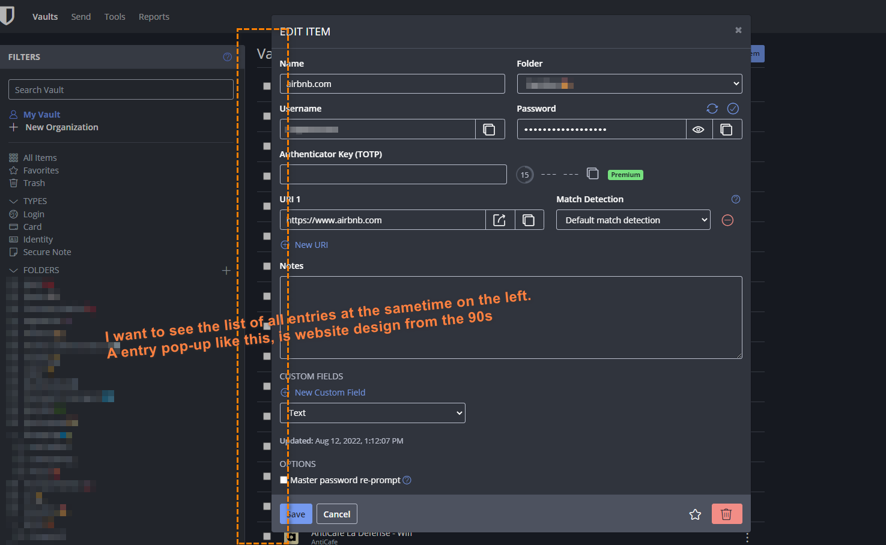Show All Items filter
Viewport: 886px width, 545px height.
click(40, 158)
